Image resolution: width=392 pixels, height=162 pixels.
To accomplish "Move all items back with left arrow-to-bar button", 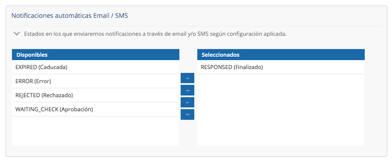I will [x=187, y=115].
